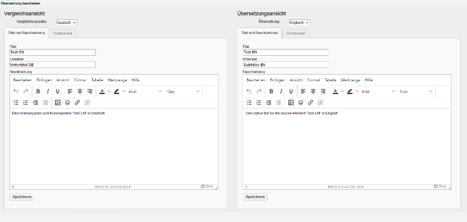Click Speichern in the Vergleichsansicht panel

[22, 197]
